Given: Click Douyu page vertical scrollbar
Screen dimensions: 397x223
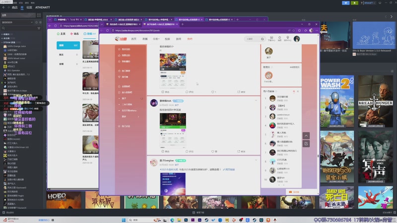Looking at the screenshot, I should point(318,155).
